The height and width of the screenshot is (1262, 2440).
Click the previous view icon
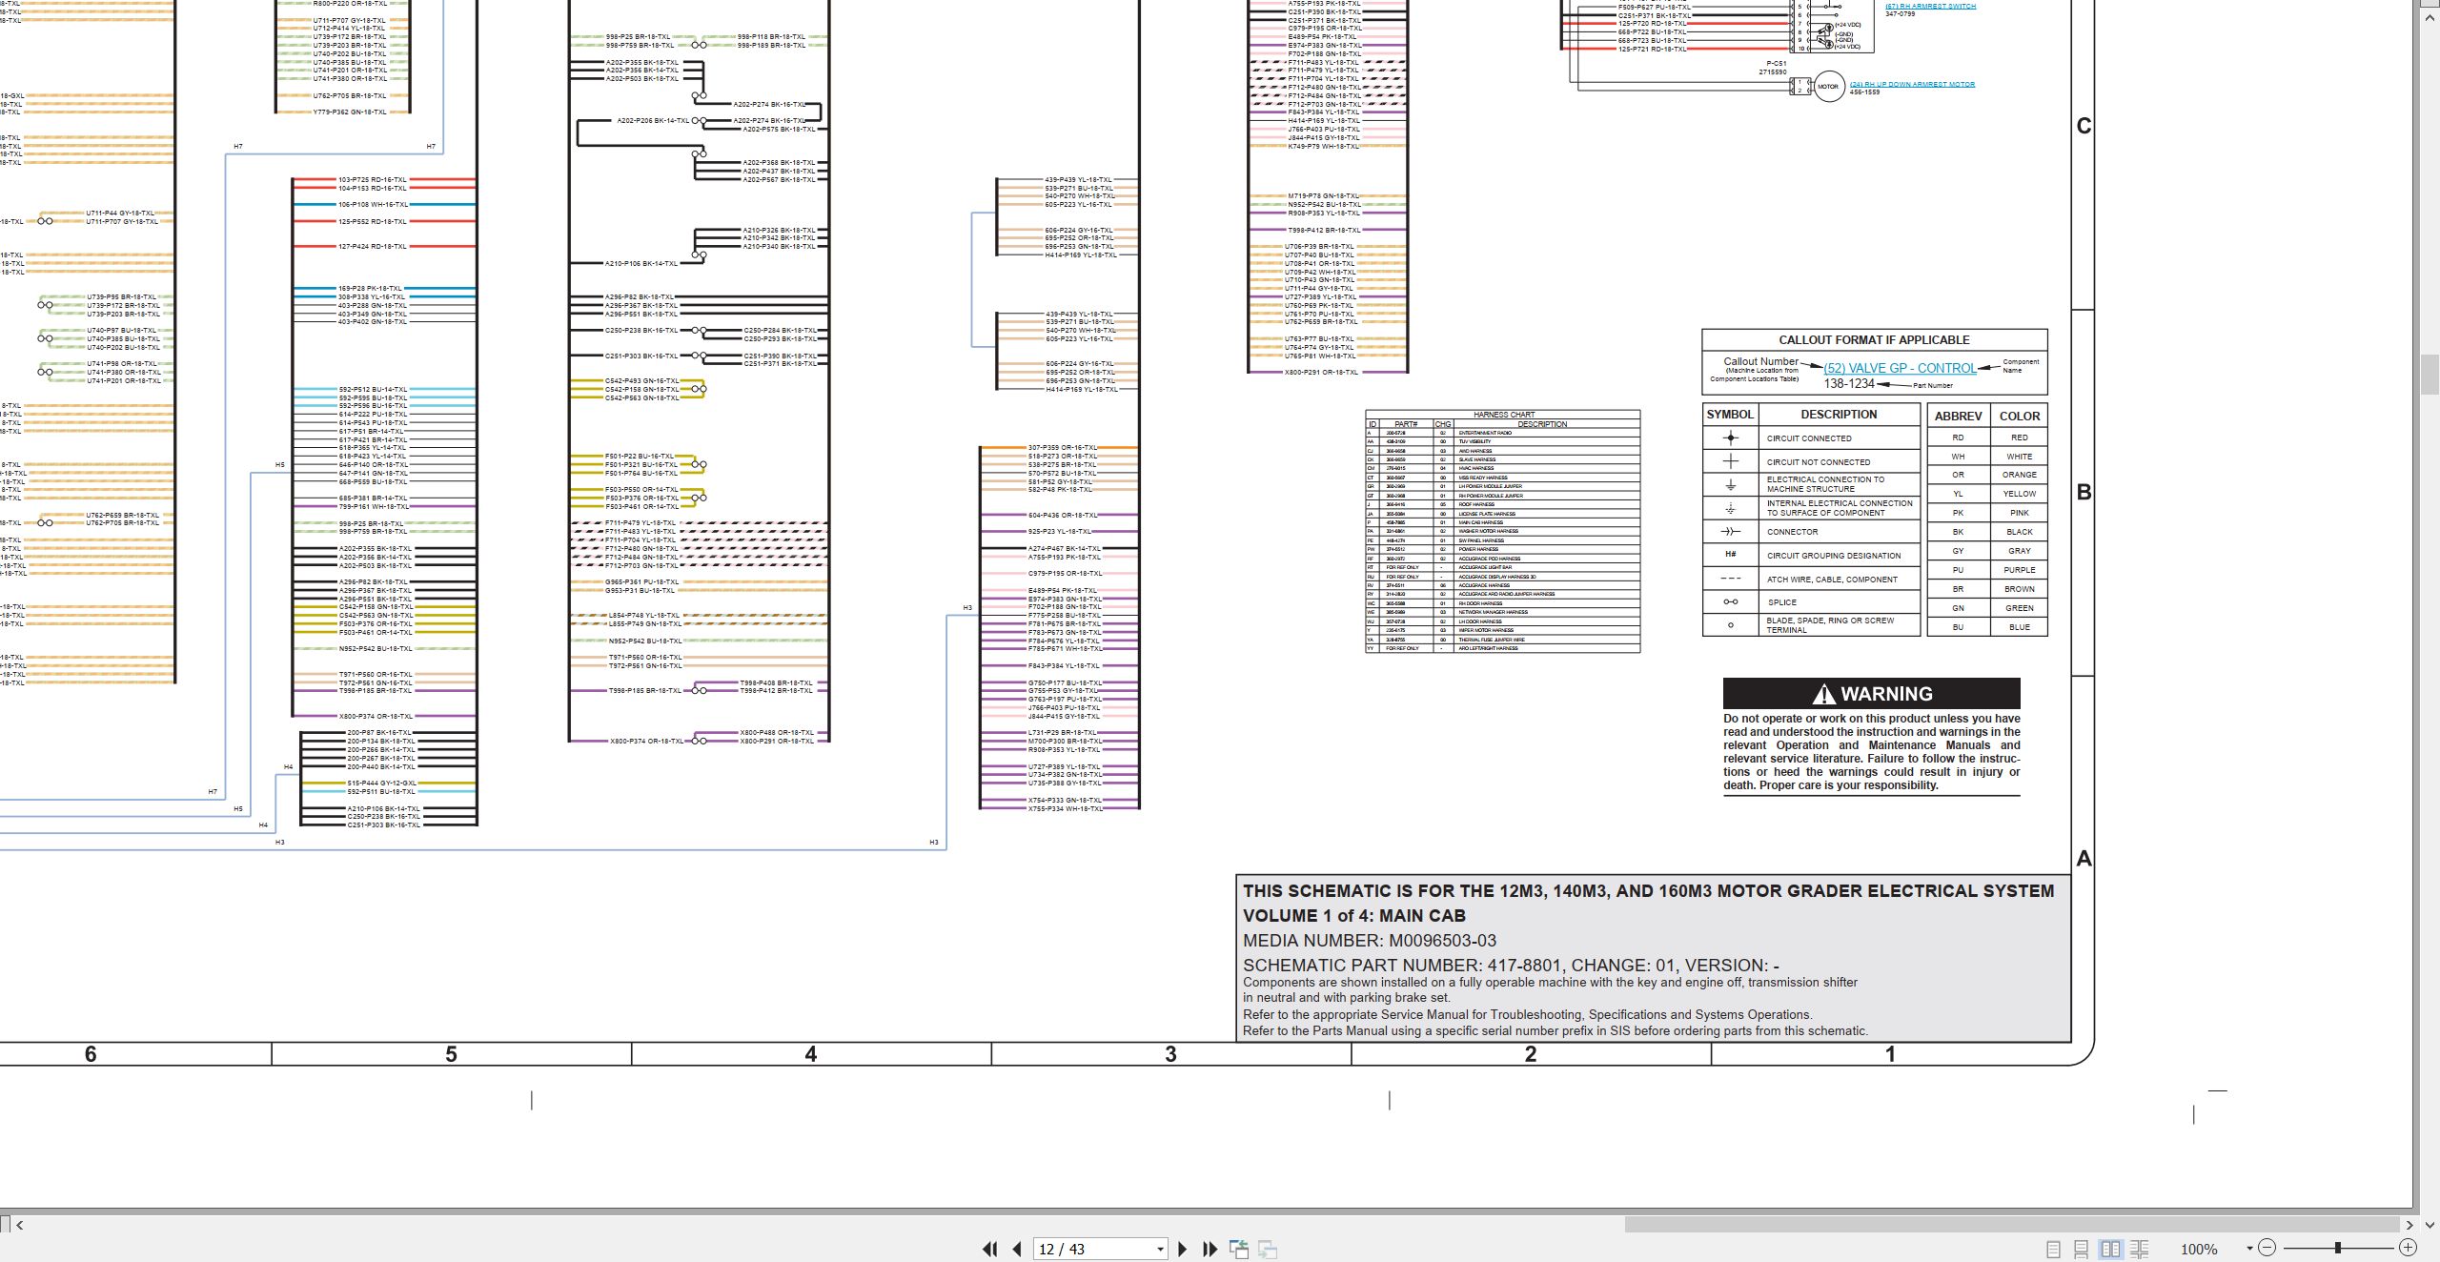[x=1239, y=1249]
